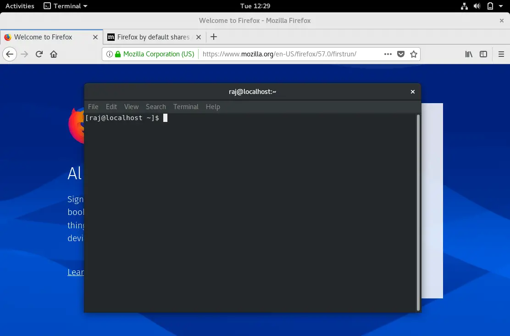The image size is (510, 336).
Task: Follow the Learn More link
Action: [76, 272]
